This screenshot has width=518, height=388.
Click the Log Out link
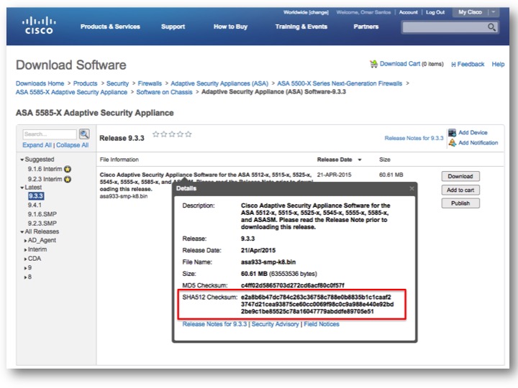coord(435,12)
